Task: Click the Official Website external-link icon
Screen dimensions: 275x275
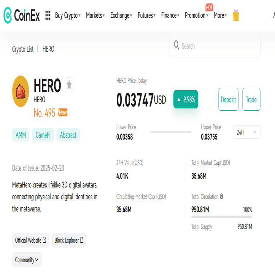Action: 45,240
